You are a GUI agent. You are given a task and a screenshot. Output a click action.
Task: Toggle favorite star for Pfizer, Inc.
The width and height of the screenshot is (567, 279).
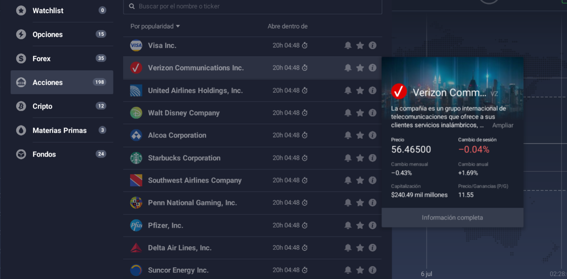click(x=360, y=225)
